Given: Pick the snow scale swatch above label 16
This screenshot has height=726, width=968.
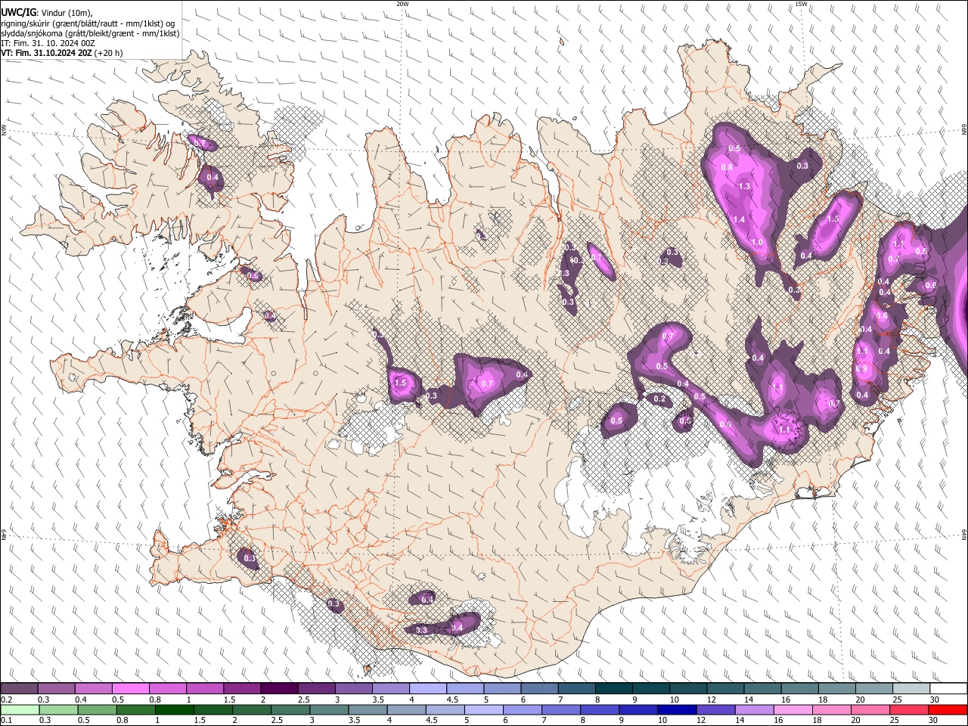Looking at the screenshot, I should click(x=799, y=689).
